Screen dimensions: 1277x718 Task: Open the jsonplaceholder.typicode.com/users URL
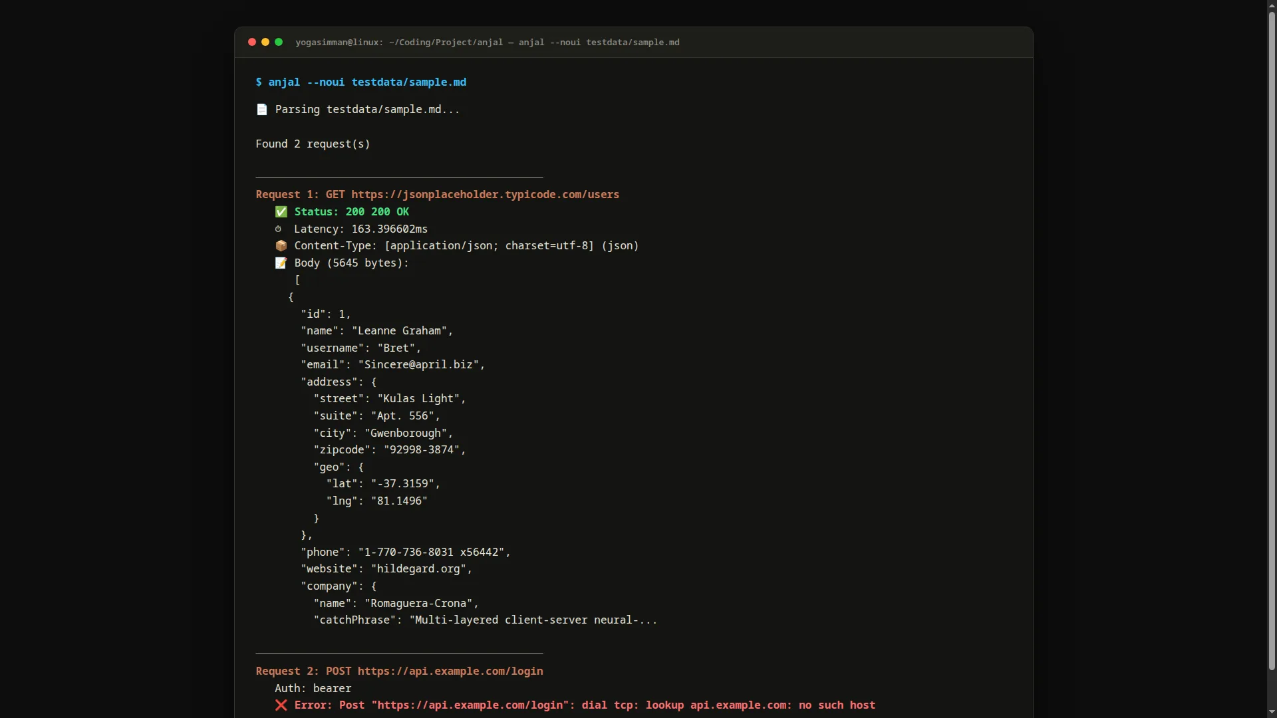click(485, 195)
